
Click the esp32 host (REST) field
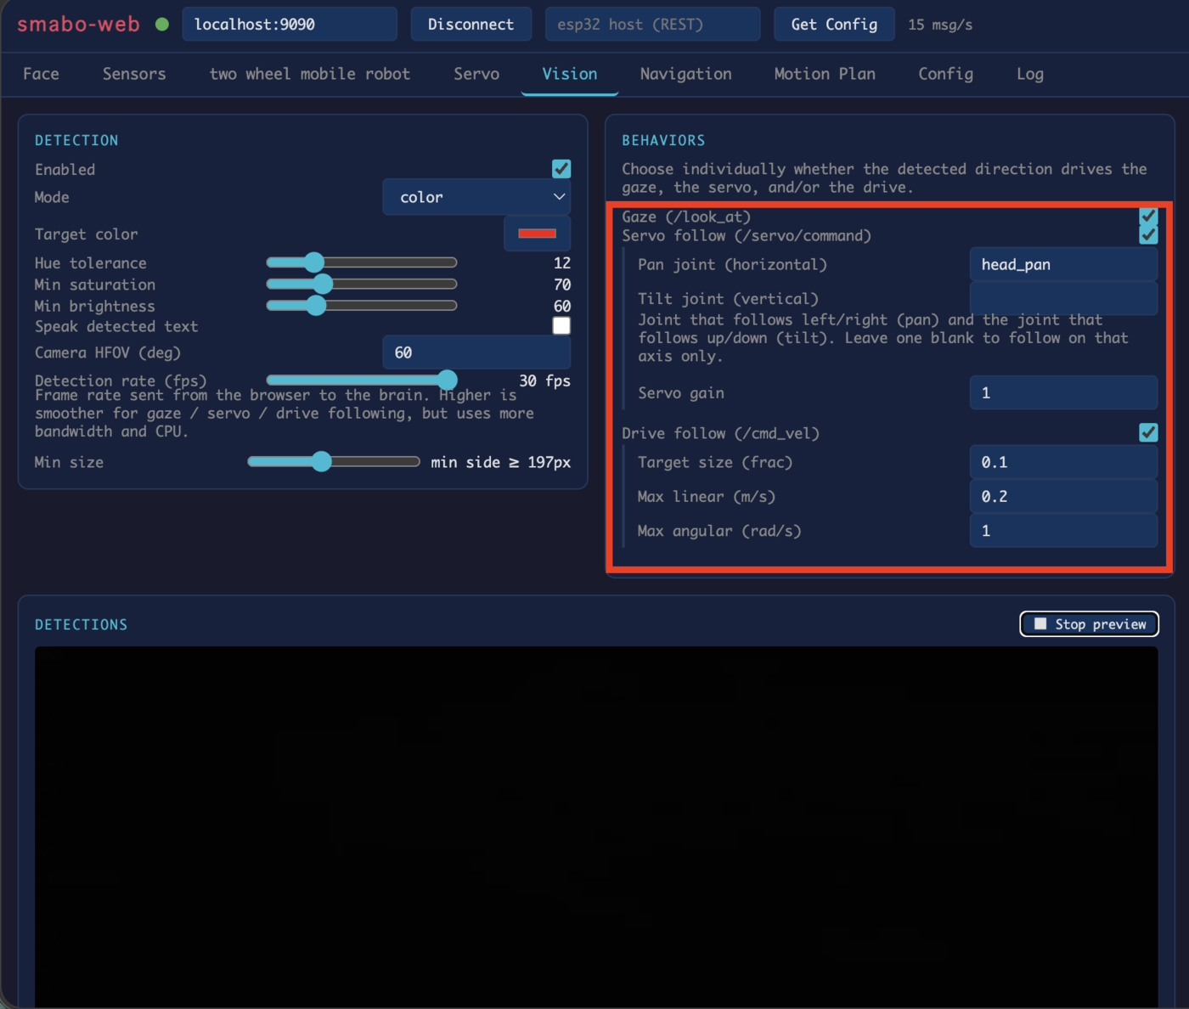(x=652, y=24)
